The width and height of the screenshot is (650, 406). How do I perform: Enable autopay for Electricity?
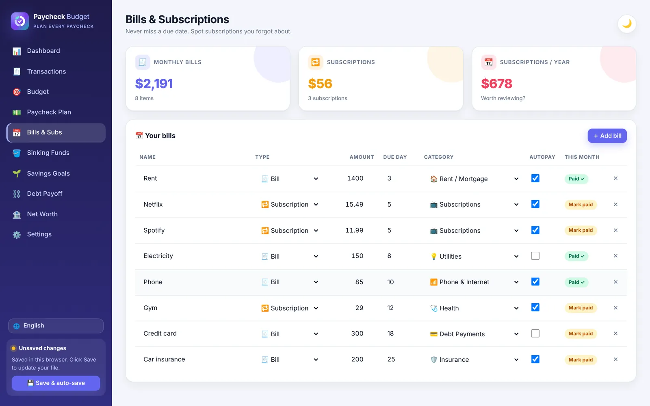coord(535,256)
